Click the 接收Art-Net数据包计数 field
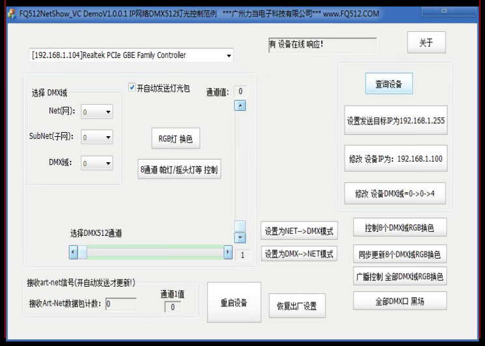 pos(120,304)
